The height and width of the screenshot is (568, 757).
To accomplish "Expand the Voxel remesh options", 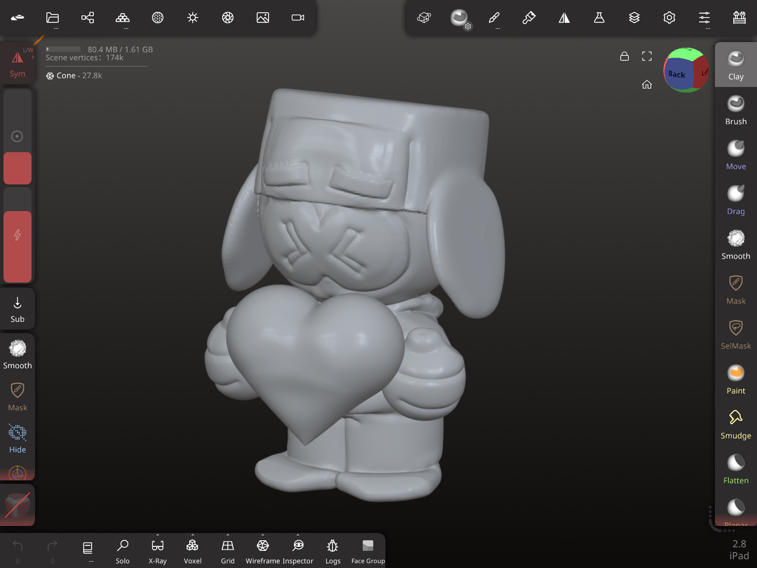I will (192, 535).
